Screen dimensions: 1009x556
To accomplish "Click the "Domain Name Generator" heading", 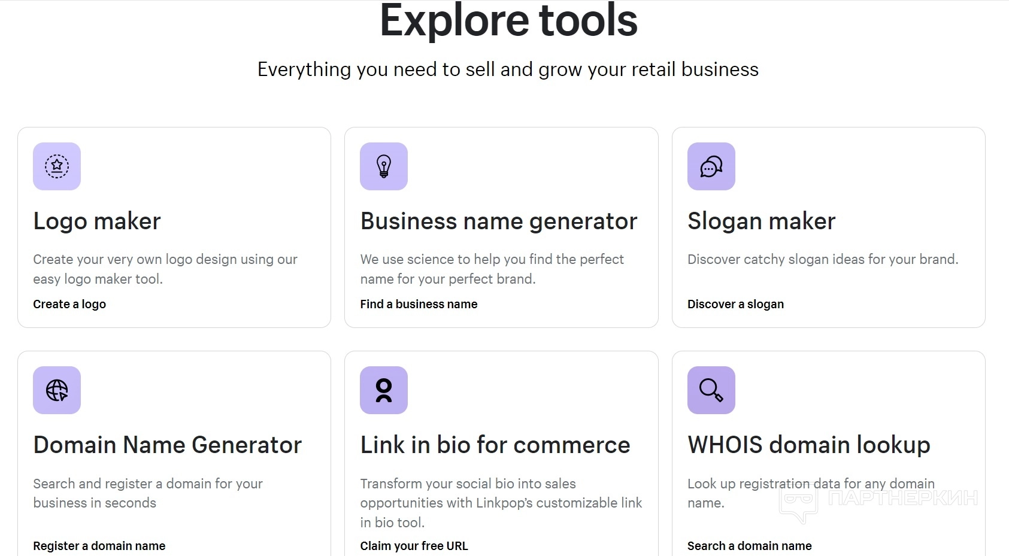I will (x=168, y=445).
